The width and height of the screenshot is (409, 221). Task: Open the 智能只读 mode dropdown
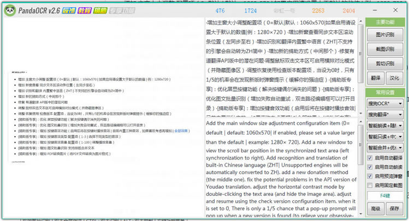385,137
